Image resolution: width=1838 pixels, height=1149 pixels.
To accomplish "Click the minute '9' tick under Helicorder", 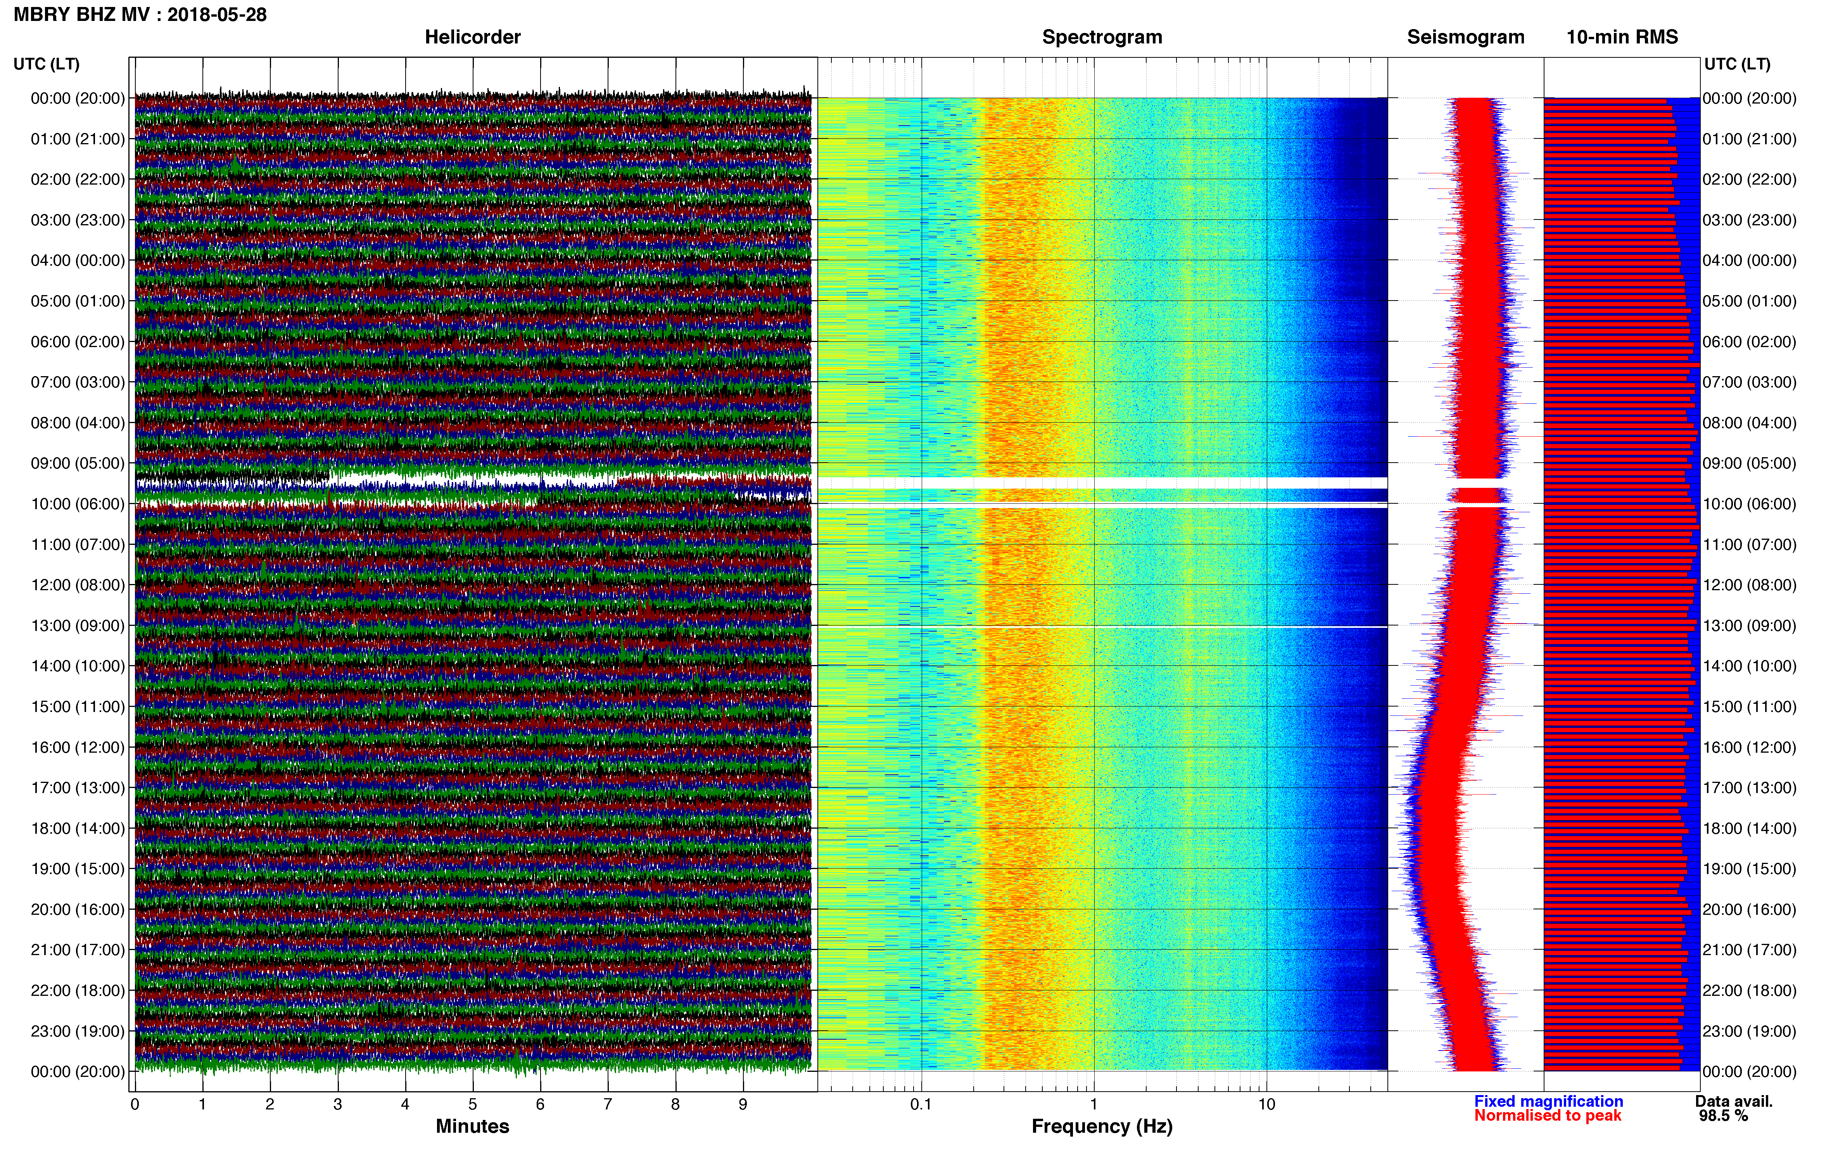I will [743, 1104].
